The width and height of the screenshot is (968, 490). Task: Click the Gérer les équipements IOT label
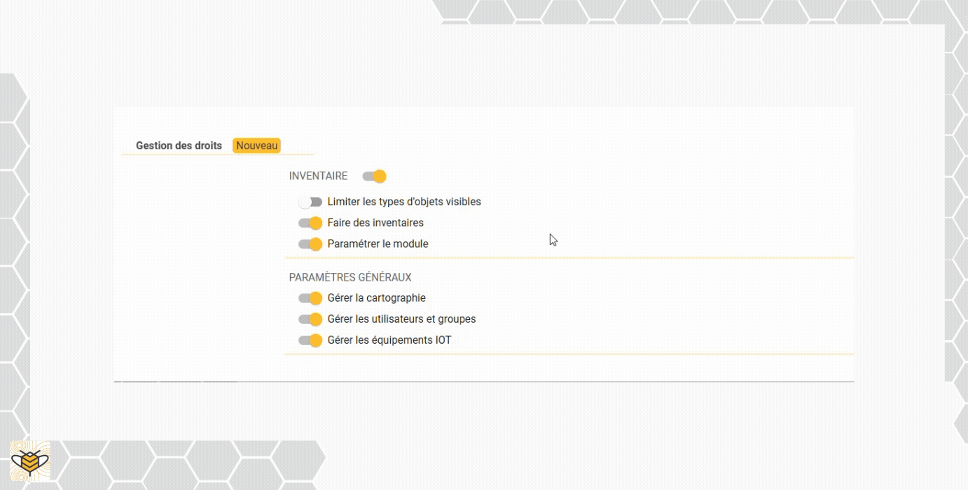(389, 339)
